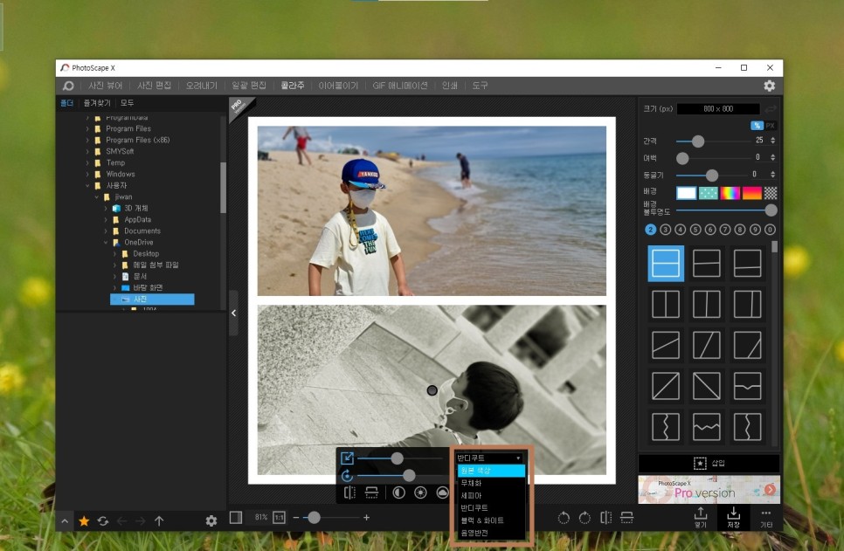
Task: Choose 세피아 from the dropdown list
Action: [491, 496]
